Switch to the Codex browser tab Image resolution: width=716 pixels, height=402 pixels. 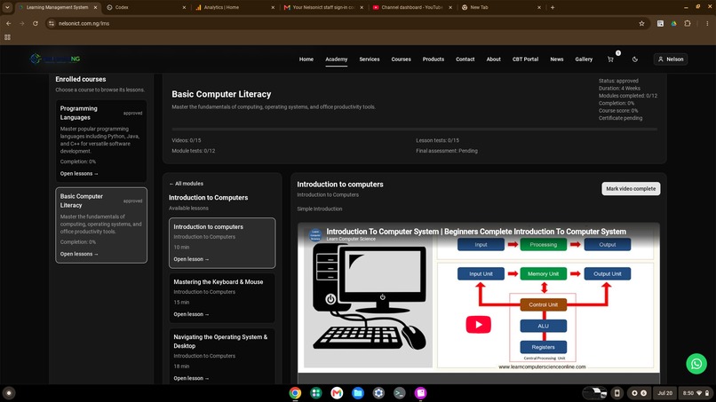pos(146,7)
